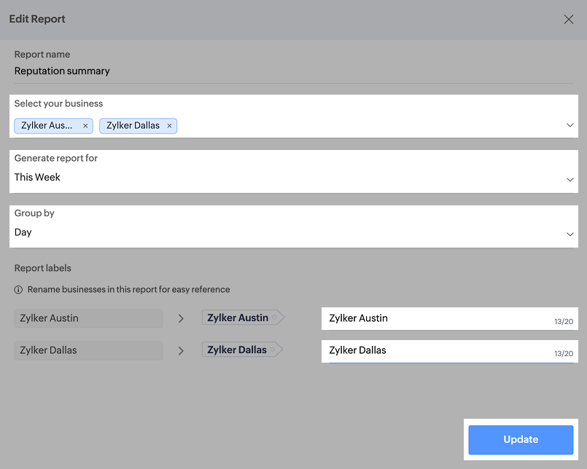
Task: Focus the Report name field
Action: [292, 71]
